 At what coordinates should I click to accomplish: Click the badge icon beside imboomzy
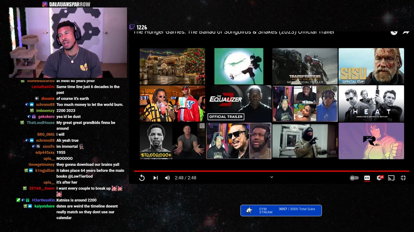point(32,111)
